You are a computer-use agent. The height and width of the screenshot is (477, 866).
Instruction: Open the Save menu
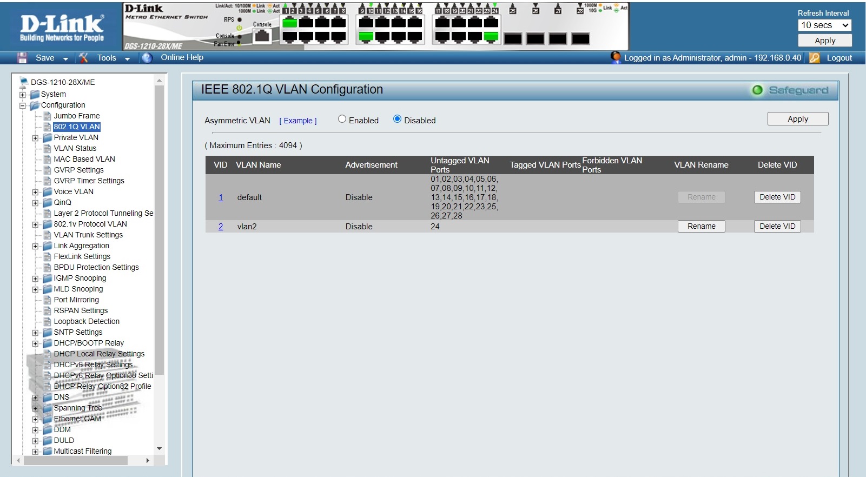45,58
